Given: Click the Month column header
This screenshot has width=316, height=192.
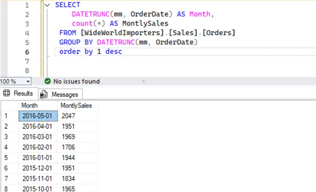Looking at the screenshot, I should pos(30,106).
